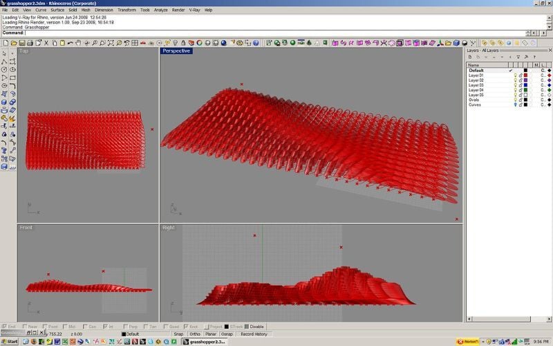The image size is (553, 346).
Task: Click the new layer icon in Layers panel
Action: [x=470, y=57]
